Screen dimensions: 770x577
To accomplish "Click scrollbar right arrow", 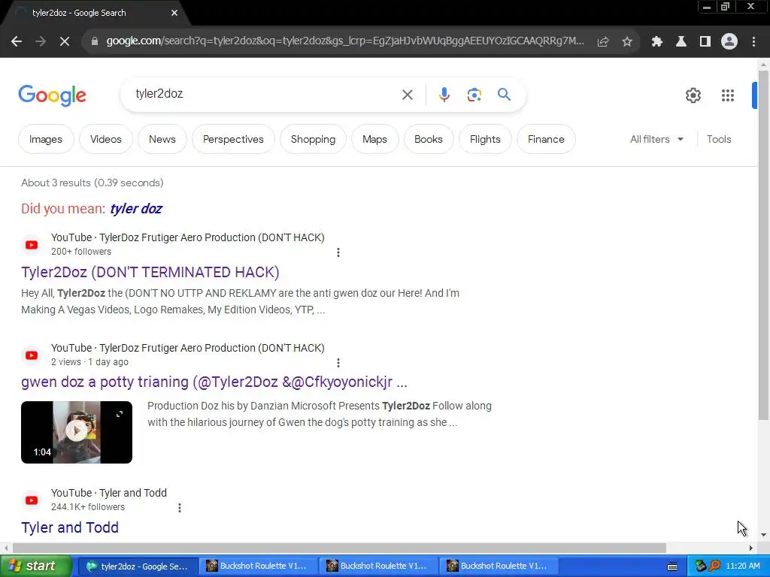I will click(751, 548).
